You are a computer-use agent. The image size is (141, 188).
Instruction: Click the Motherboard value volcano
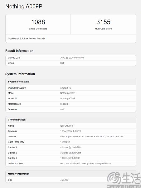(64, 104)
